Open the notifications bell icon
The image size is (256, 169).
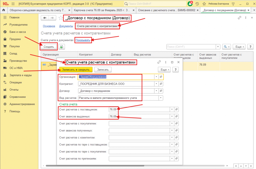click(190, 3)
